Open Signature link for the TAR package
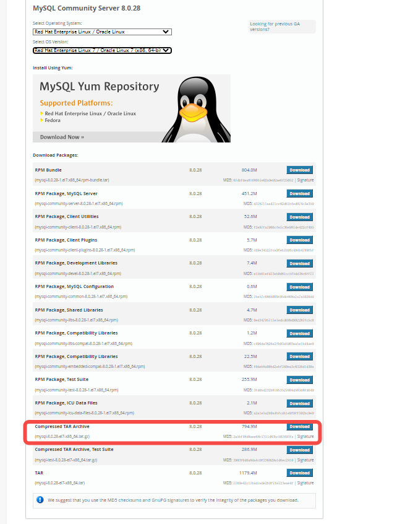405x524 pixels. (305, 483)
